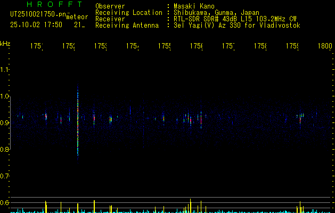This screenshot has width=335, height=213.
Task: Click the 1.0 frequency axis label
Action: [4, 96]
